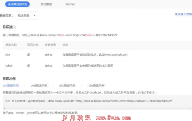Switch to the 自动推送 tab
This screenshot has width=192, height=121.
point(46,4)
